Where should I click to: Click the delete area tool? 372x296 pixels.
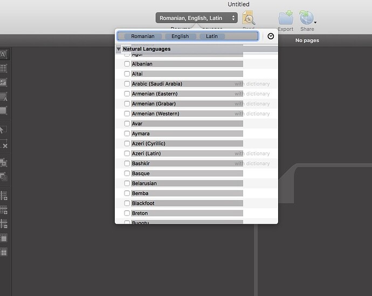[3, 145]
